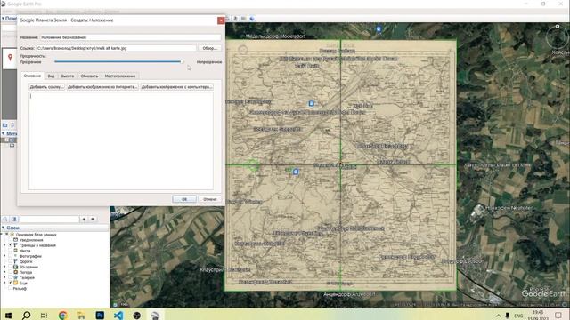Toggle the 3D-здания layer checkbox

(11, 267)
